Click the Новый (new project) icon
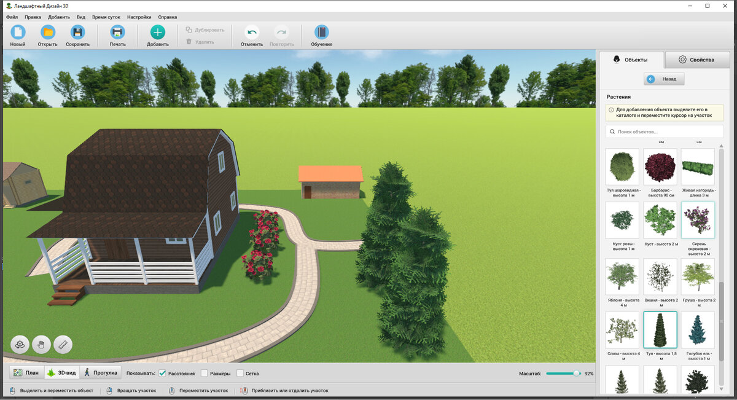The height and width of the screenshot is (400, 737). click(18, 33)
